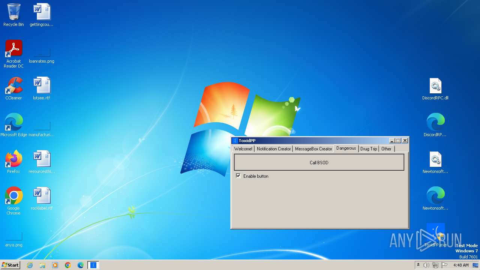Select the lotsee.rtf document icon
The height and width of the screenshot is (270, 480).
pos(42,88)
